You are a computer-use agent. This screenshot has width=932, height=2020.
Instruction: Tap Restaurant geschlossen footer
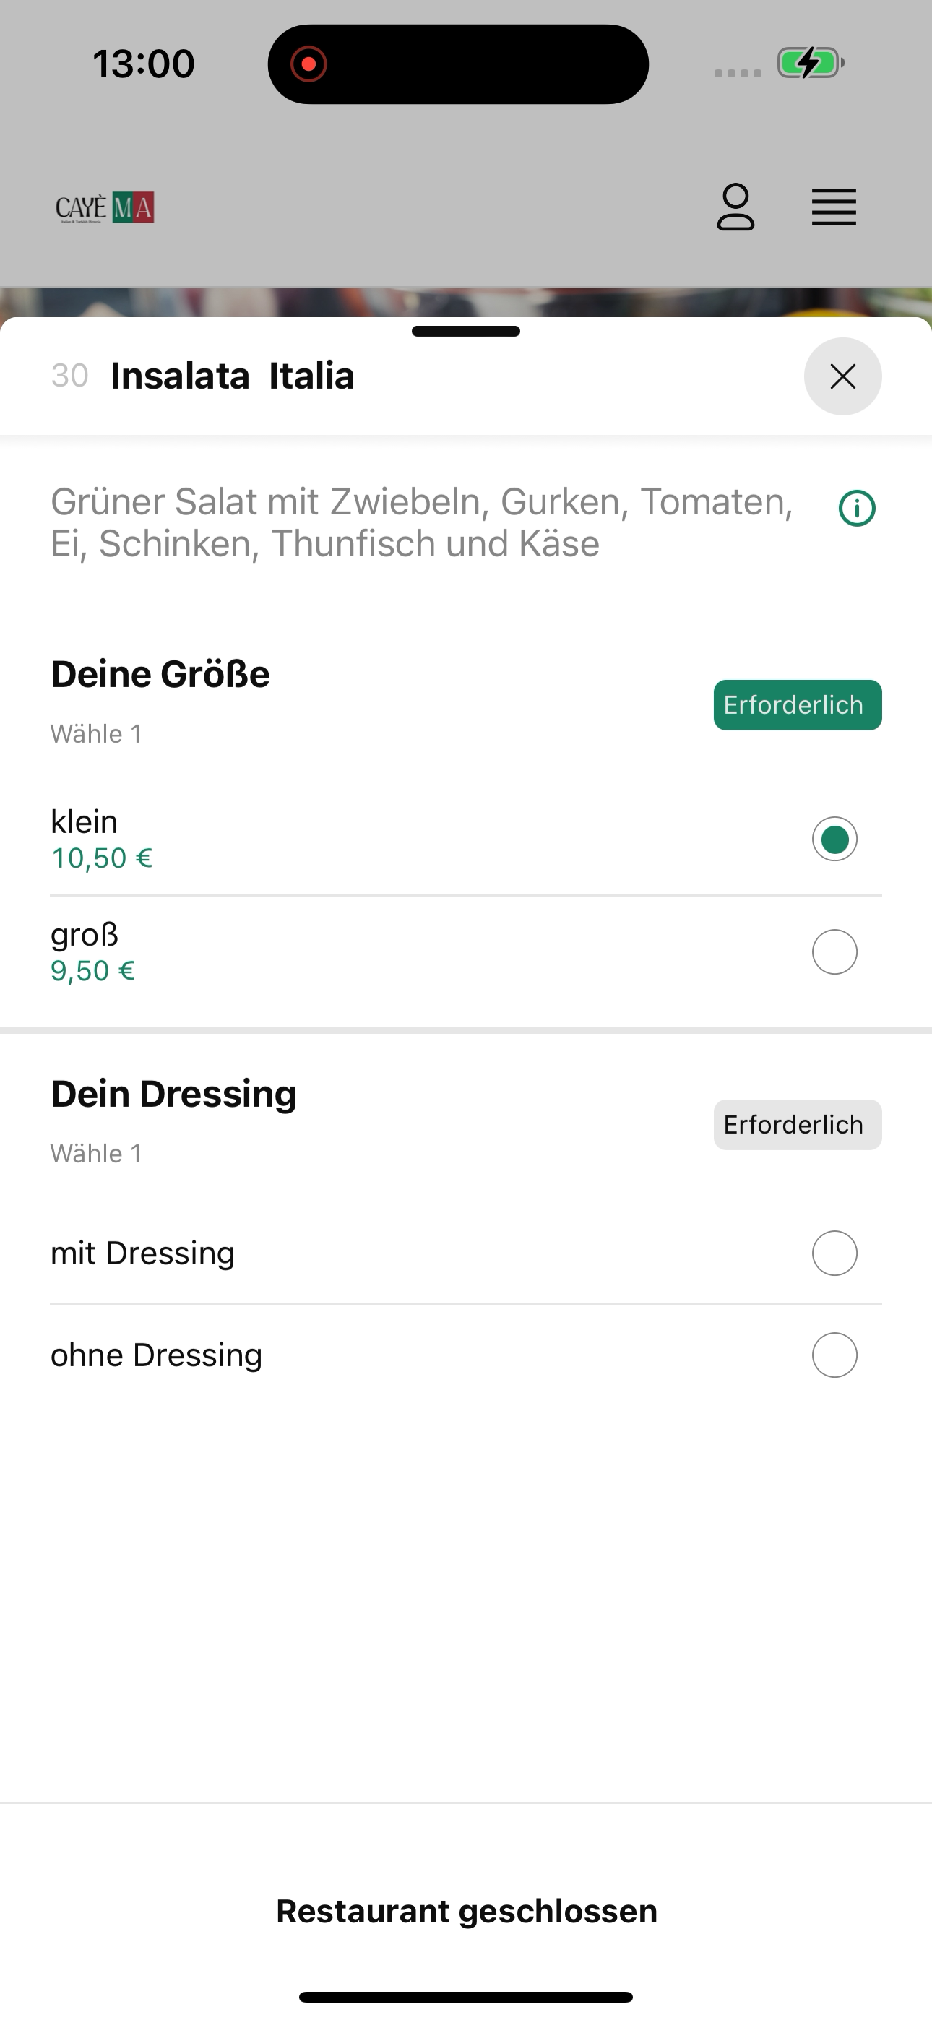(466, 1911)
